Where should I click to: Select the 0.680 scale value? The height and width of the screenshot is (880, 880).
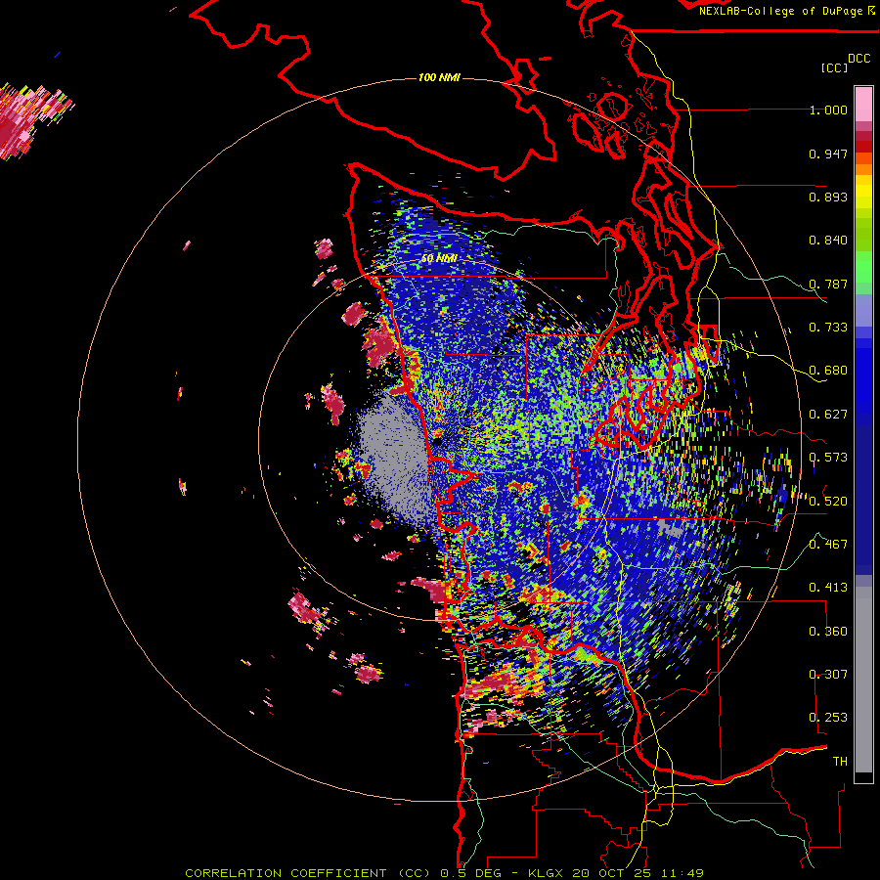coord(828,371)
